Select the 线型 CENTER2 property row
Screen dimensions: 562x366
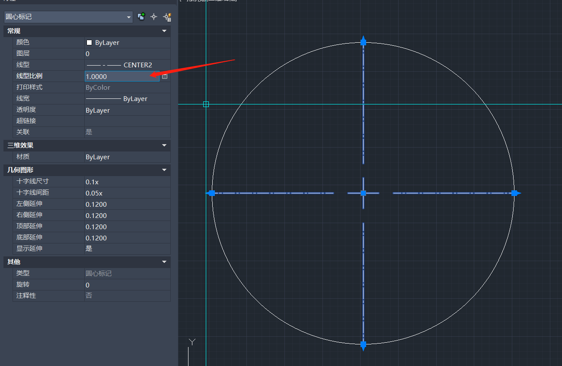[127, 65]
